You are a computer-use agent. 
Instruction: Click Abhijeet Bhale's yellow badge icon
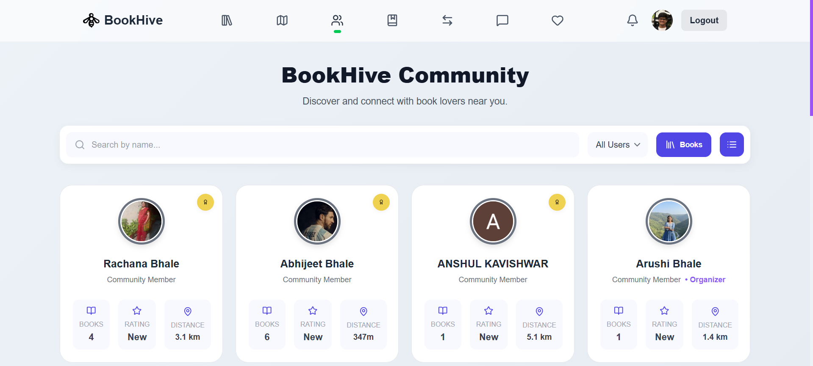(381, 202)
